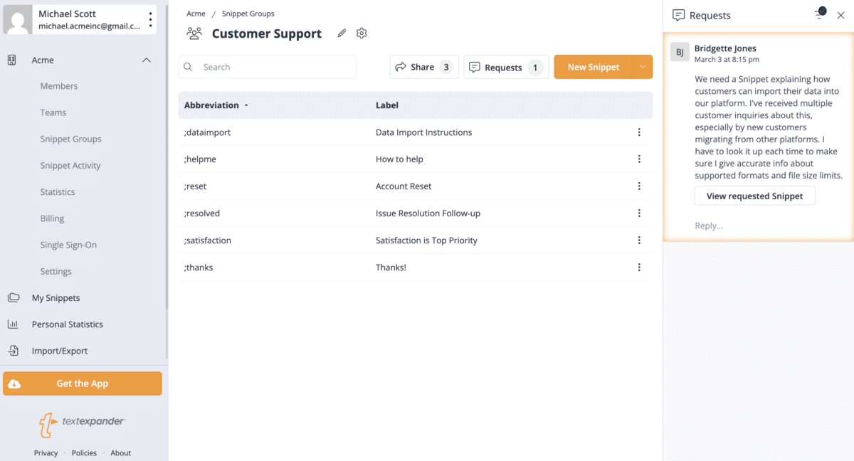Open the three-dot menu for ;dataimport snippet
Image resolution: width=854 pixels, height=461 pixels.
tap(639, 132)
